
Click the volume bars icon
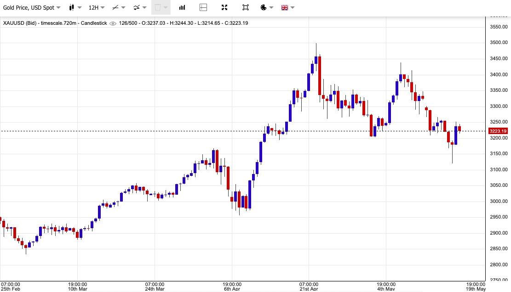coord(182,7)
